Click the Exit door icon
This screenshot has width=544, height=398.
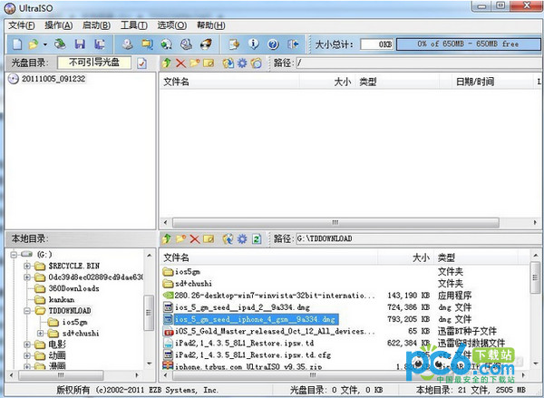(293, 44)
